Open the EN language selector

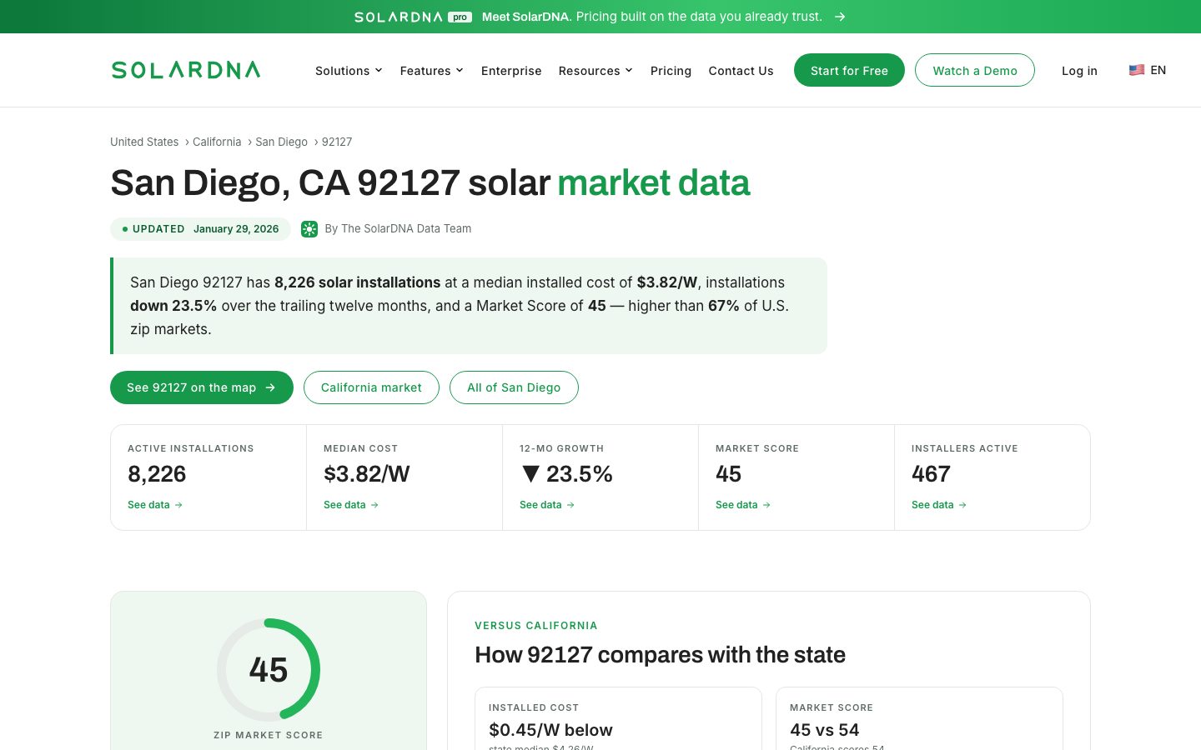click(x=1148, y=70)
